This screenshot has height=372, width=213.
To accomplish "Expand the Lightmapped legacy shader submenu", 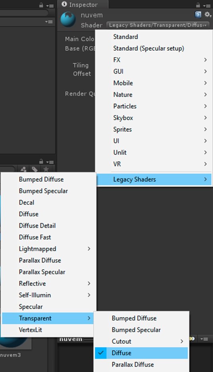I will [49, 249].
